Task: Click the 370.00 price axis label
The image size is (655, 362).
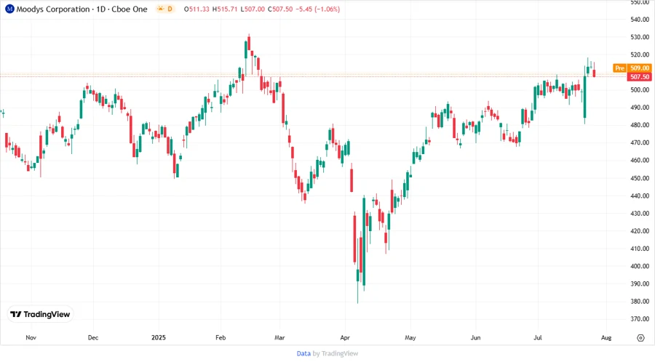Action: click(x=640, y=318)
